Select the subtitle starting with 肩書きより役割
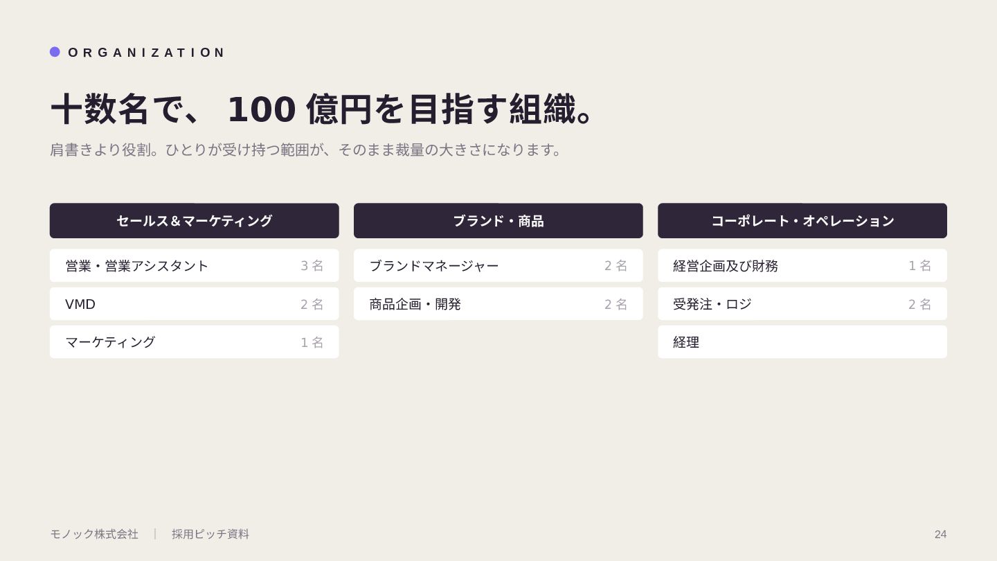 click(305, 150)
